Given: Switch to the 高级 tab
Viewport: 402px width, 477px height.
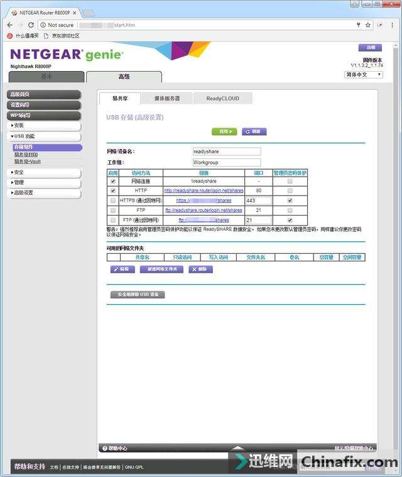Looking at the screenshot, I should point(124,77).
